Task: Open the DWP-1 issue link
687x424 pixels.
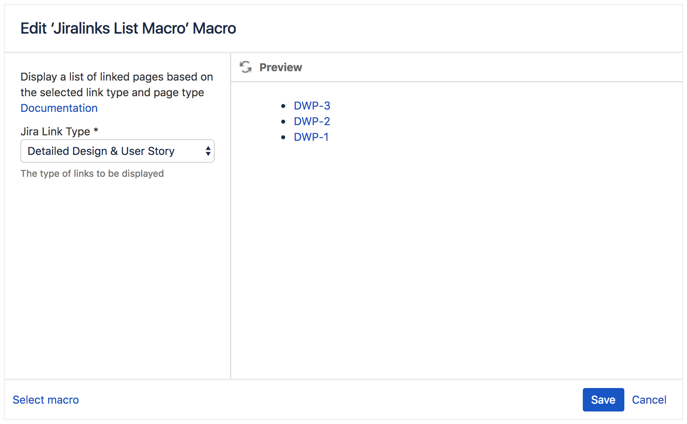Action: [311, 137]
